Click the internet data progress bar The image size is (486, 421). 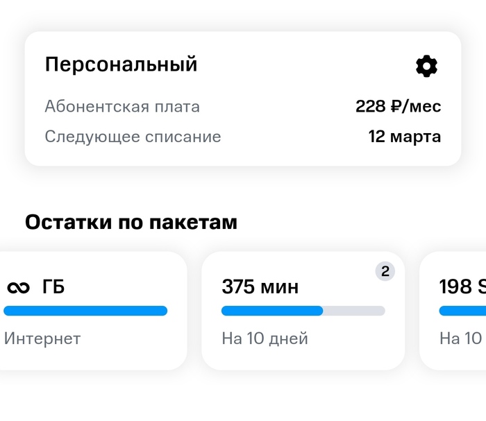85,311
